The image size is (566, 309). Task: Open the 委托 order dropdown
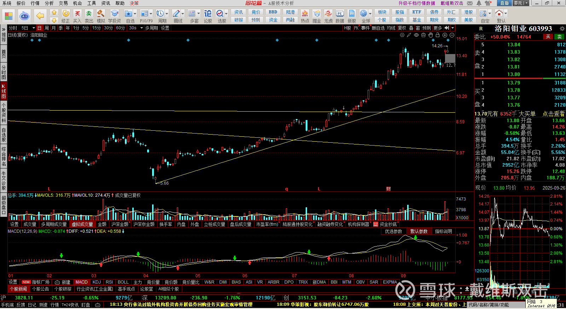pos(521,3)
